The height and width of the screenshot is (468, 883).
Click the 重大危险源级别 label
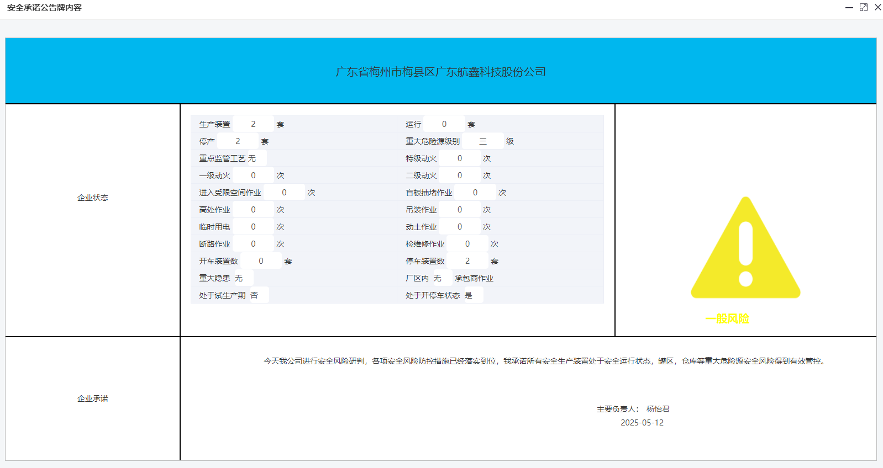coord(433,141)
